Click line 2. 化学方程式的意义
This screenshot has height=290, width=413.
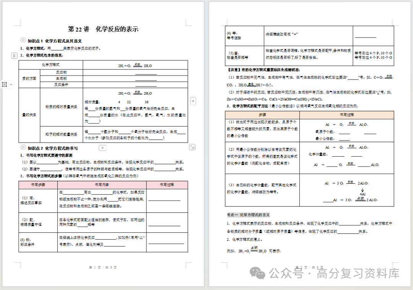(x=244, y=240)
